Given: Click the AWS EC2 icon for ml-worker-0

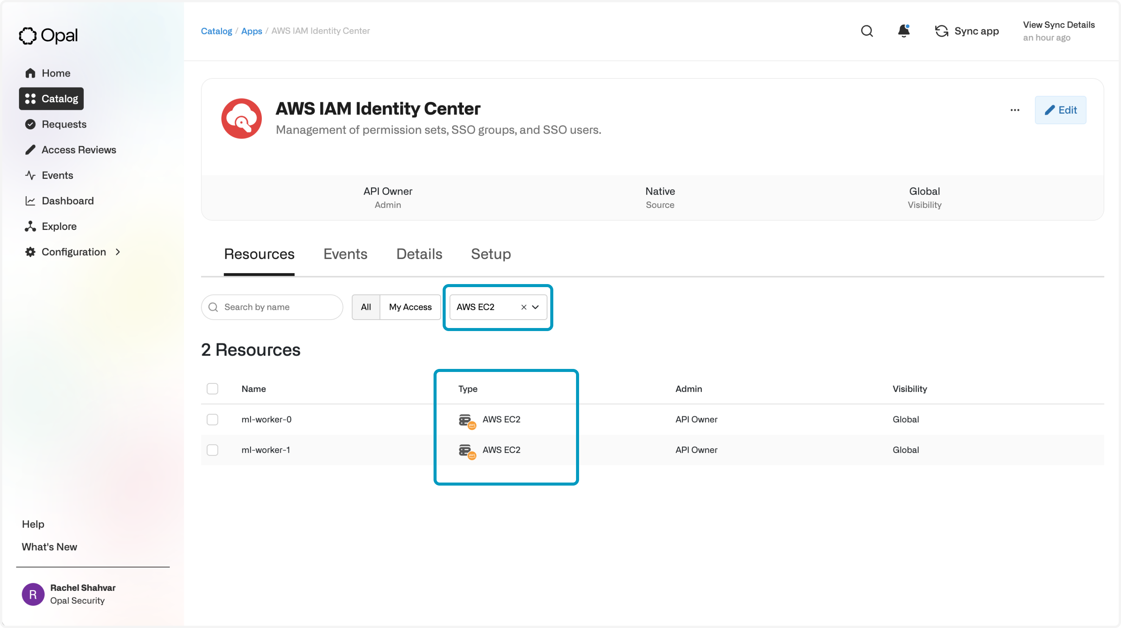Looking at the screenshot, I should [467, 420].
